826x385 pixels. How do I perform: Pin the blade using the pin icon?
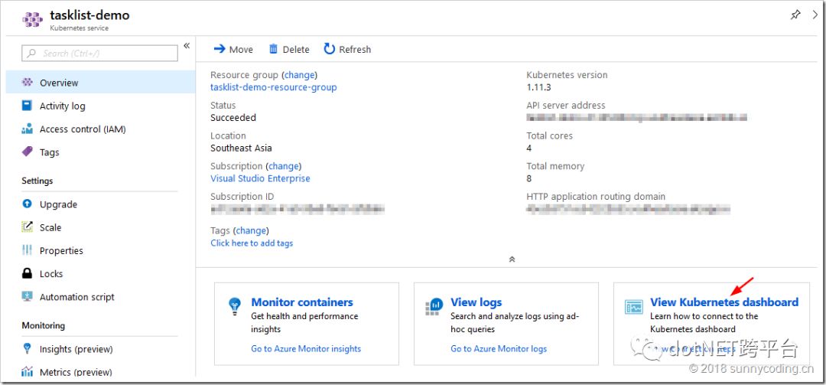tap(795, 15)
